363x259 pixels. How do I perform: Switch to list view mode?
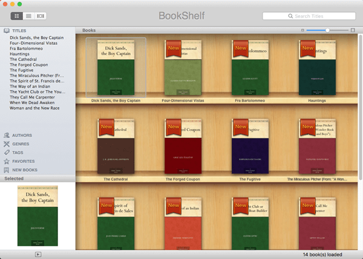coord(28,16)
